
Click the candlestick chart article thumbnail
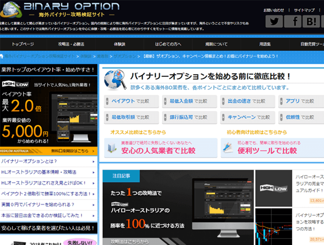[x=274, y=227]
